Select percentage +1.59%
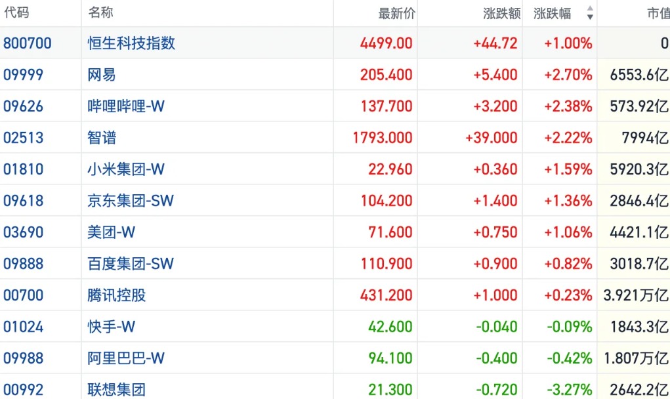 click(x=568, y=169)
